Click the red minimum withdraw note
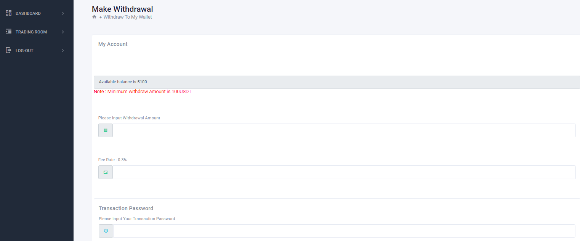The image size is (580, 241). 143,92
